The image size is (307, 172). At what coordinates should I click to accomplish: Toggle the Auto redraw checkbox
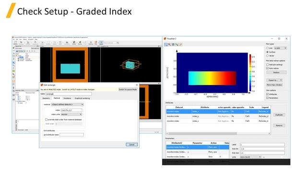click(268, 68)
